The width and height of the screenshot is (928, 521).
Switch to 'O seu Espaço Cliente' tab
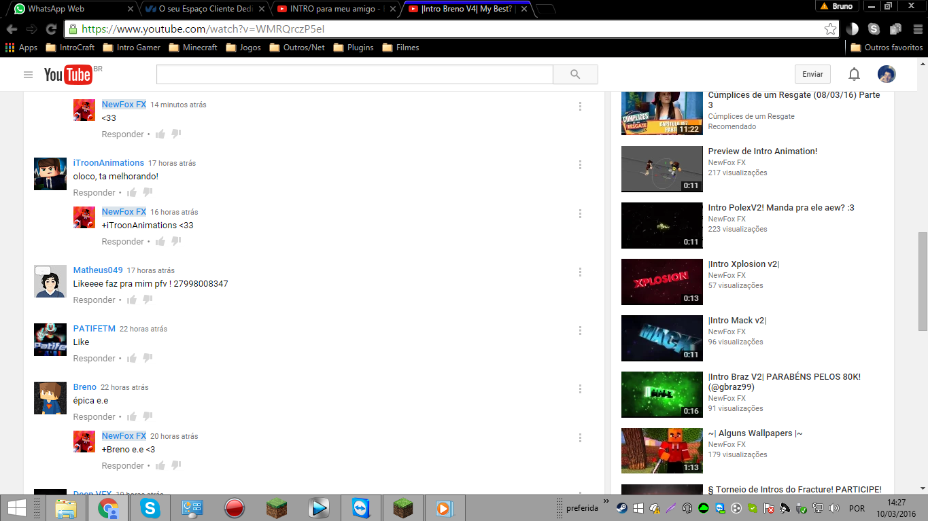(206, 9)
